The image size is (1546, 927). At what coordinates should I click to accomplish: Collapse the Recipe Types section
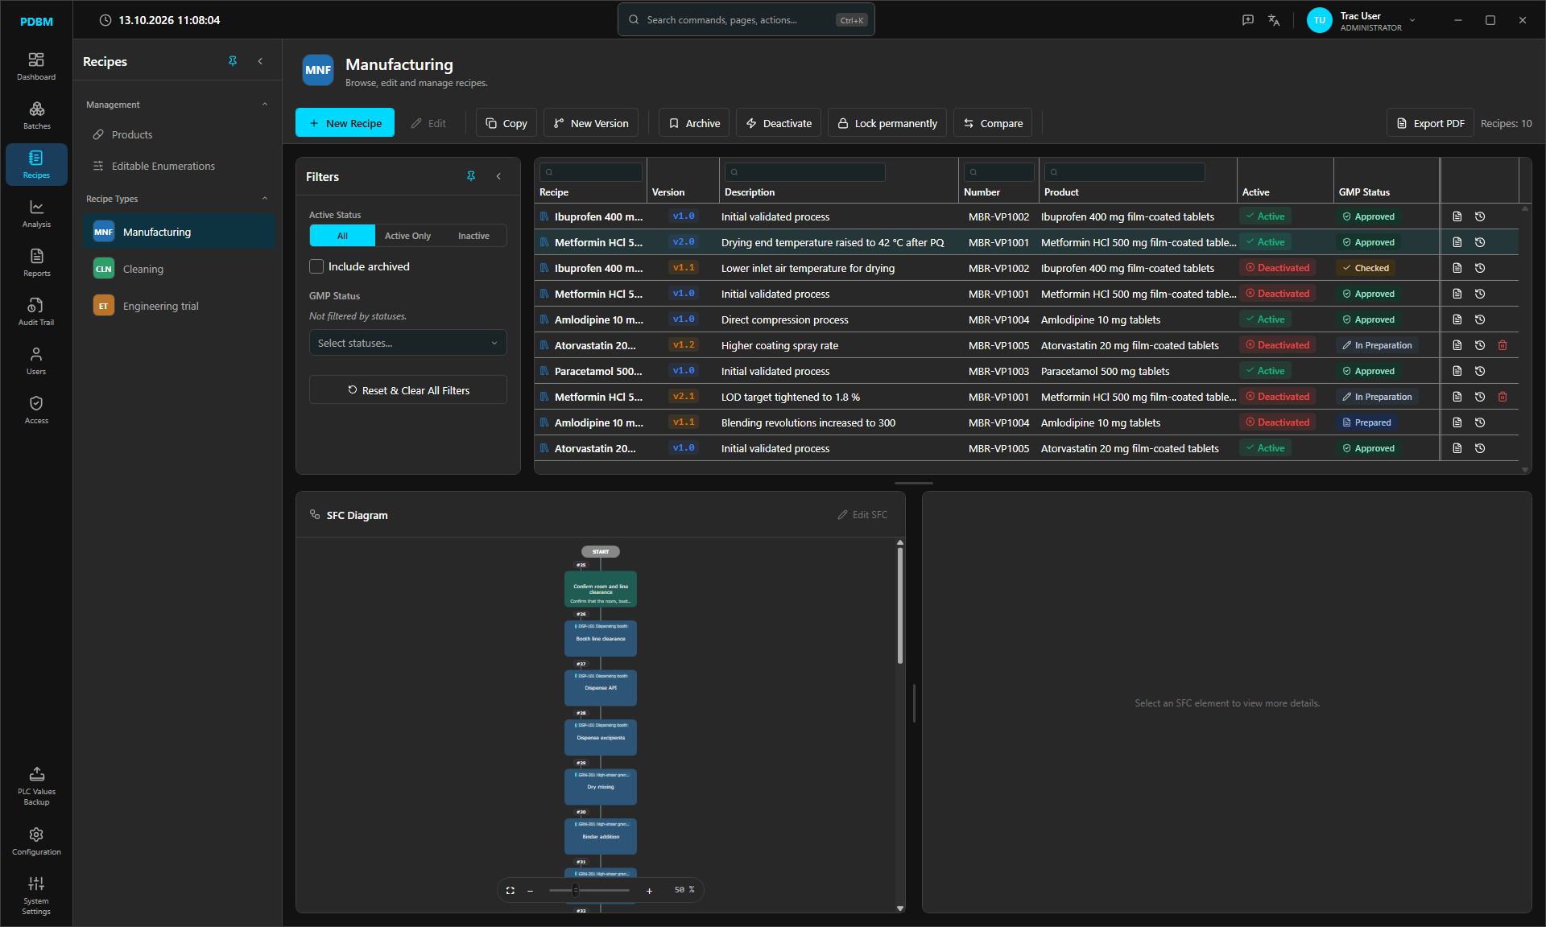pos(265,199)
